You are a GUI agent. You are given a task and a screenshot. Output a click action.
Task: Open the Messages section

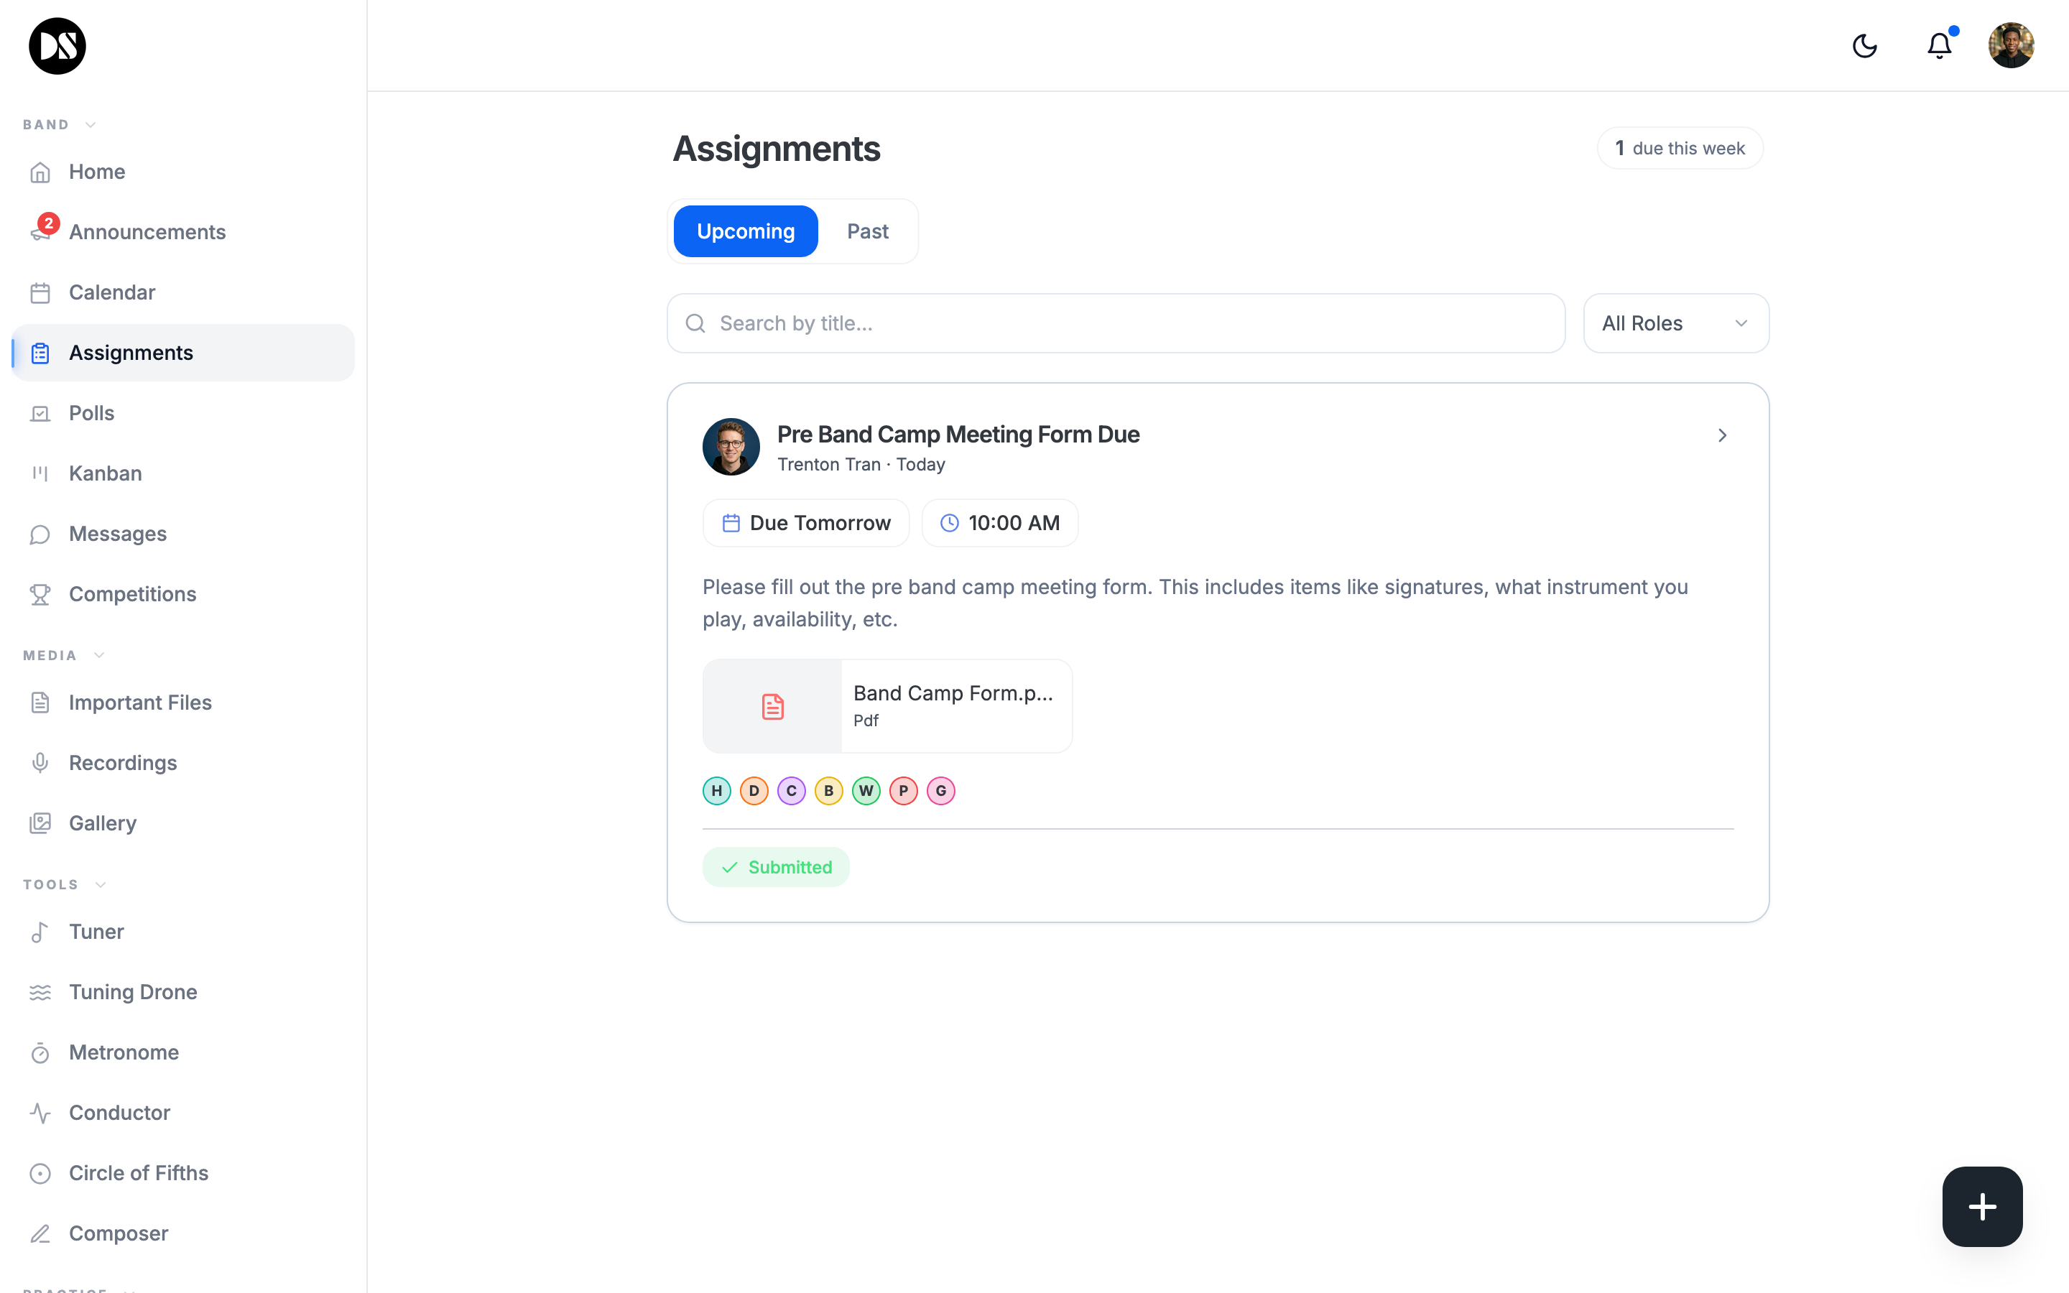pos(118,533)
